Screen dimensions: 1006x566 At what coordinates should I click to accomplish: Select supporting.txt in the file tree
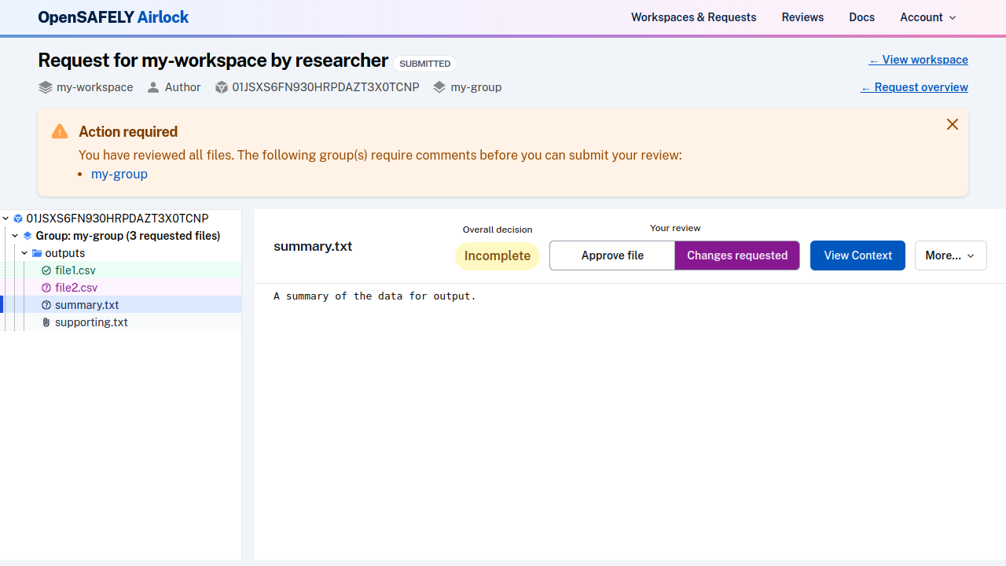click(90, 322)
